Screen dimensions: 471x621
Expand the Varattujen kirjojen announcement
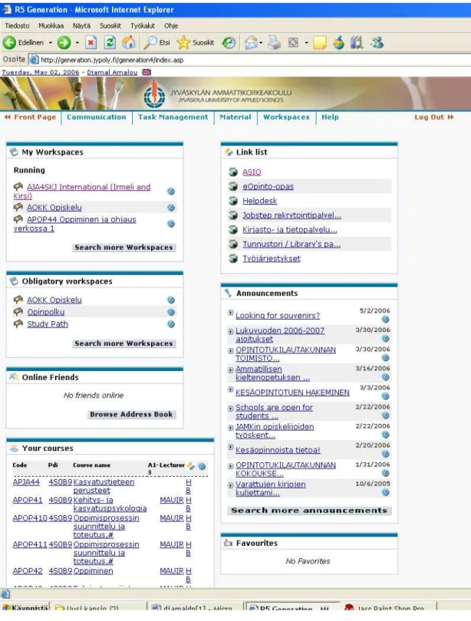(231, 485)
